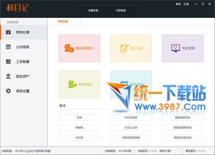Viewport: 215px width, 155px height.
Task: Open 期末结账 calendar icon tile
Action: (x=131, y=84)
